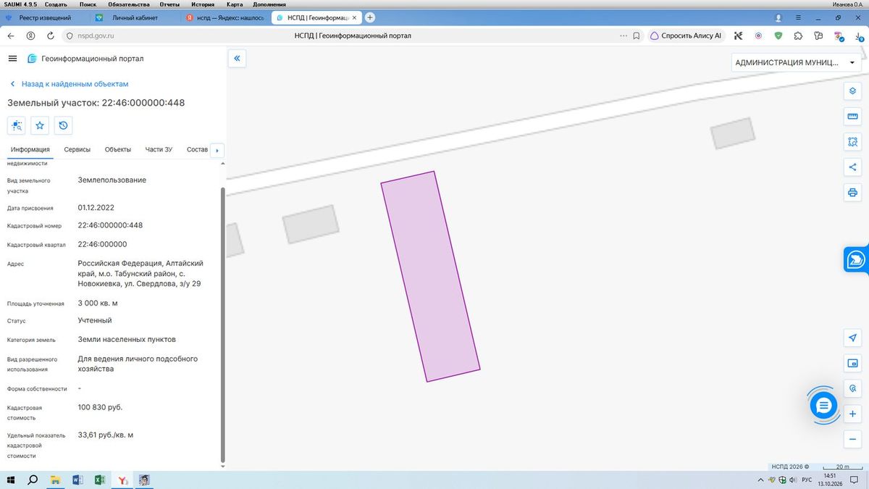Locate my position on the map
The width and height of the screenshot is (869, 489).
(x=852, y=338)
